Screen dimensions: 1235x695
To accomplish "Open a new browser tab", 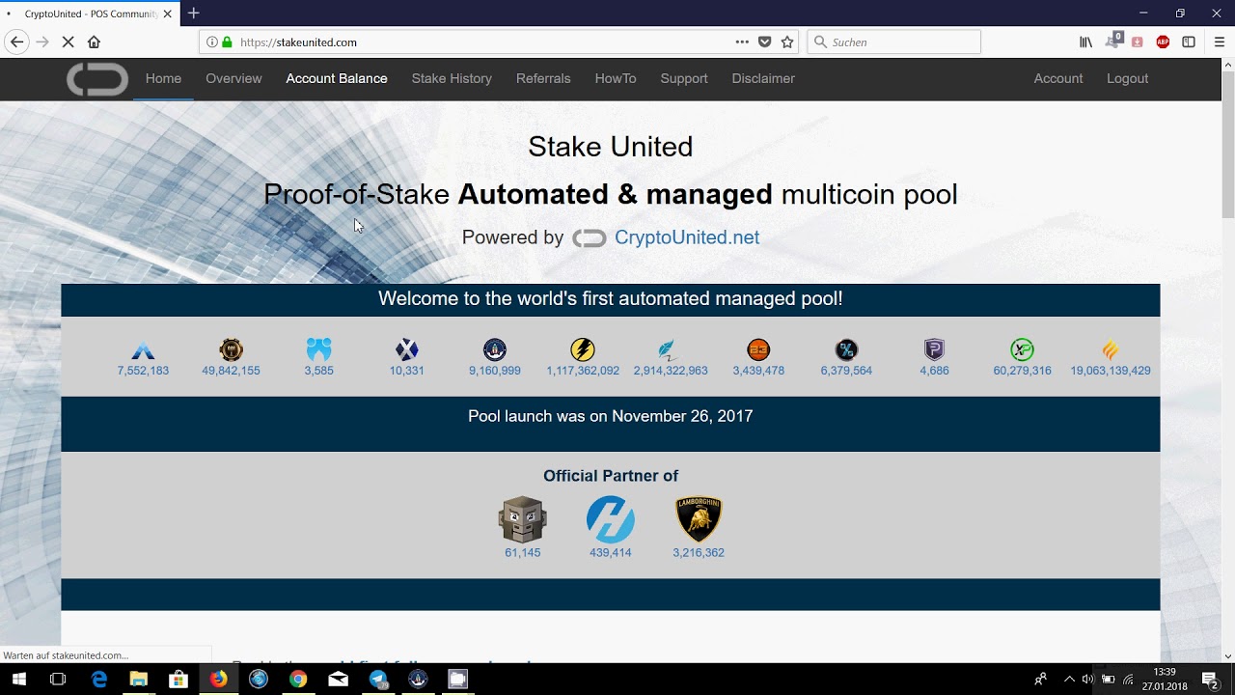I will coord(194,14).
